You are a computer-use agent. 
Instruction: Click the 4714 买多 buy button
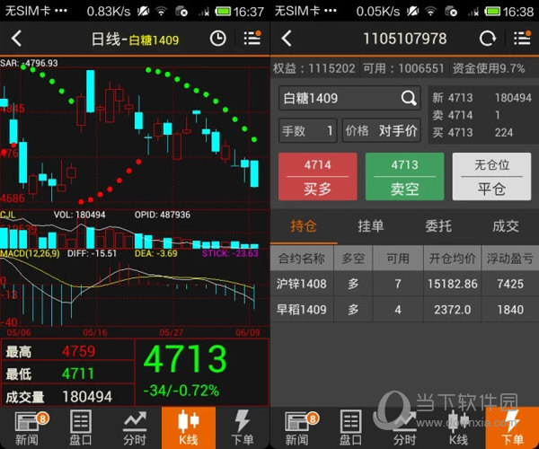point(318,177)
